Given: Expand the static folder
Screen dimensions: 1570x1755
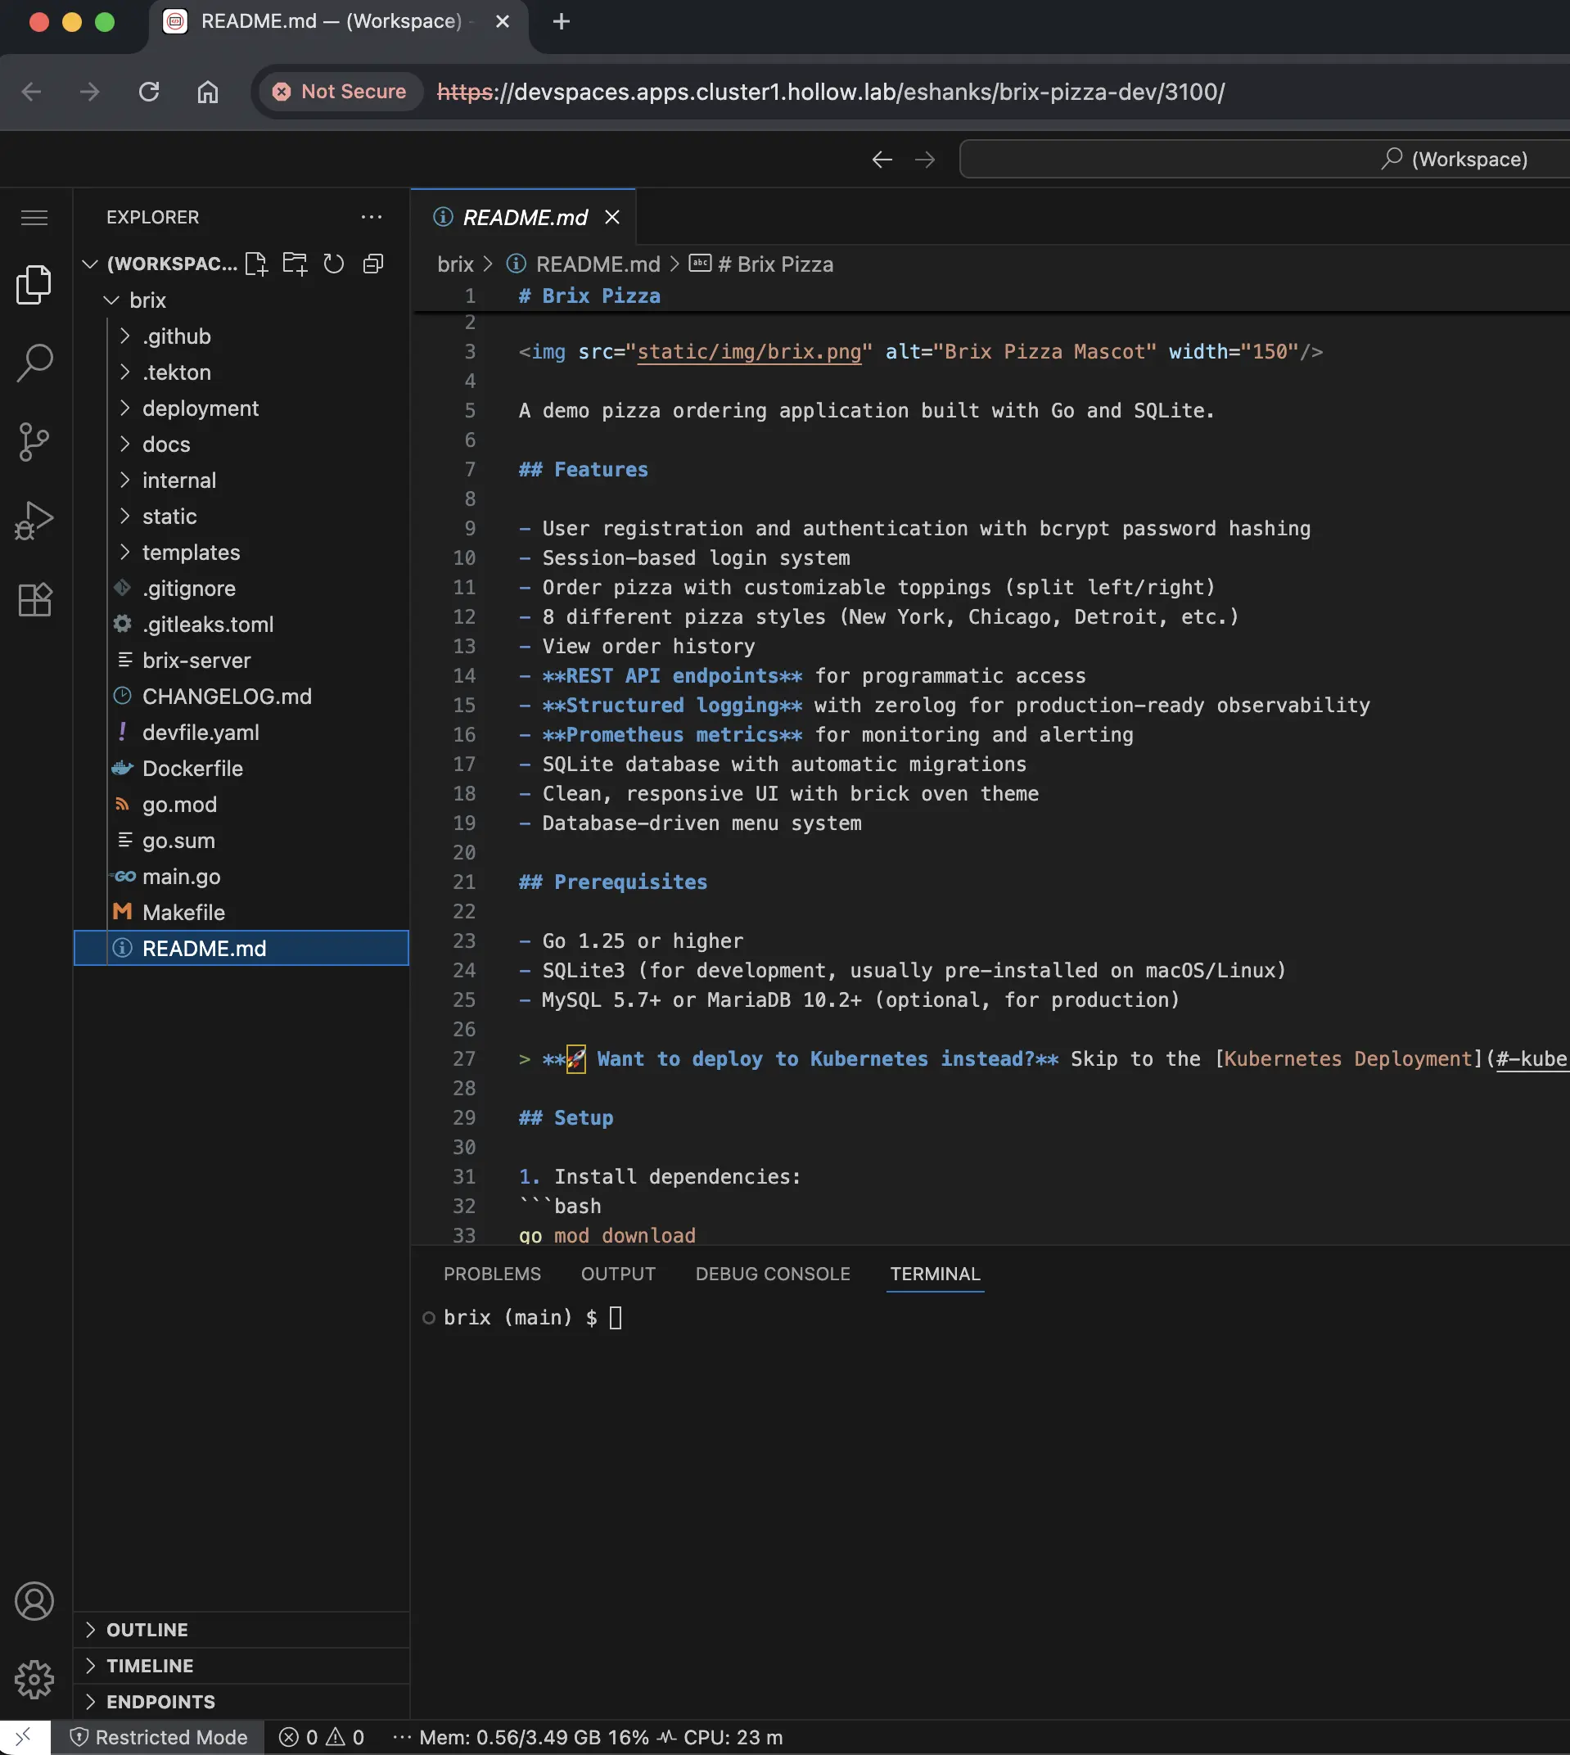Looking at the screenshot, I should click(241, 517).
